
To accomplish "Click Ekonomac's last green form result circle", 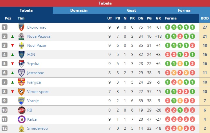I will click(192, 27).
